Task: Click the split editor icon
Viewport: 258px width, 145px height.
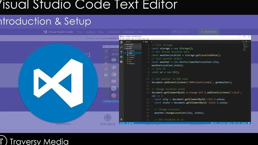Action: [246, 42]
